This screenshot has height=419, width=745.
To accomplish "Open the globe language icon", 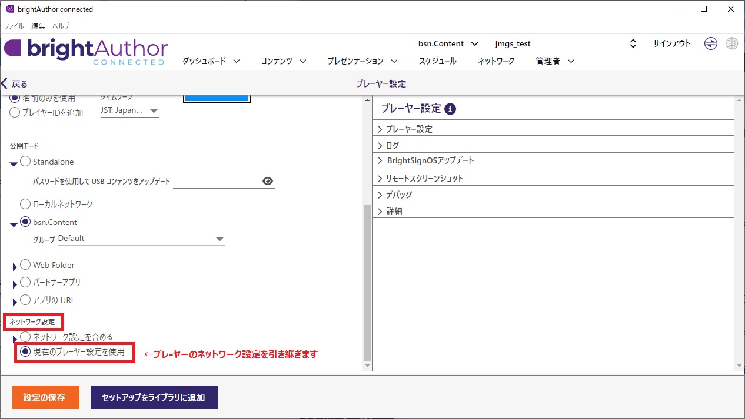I will click(732, 43).
